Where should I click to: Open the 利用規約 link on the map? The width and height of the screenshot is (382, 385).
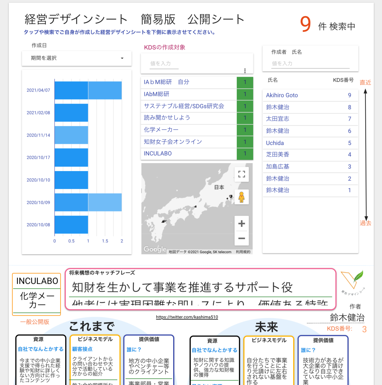[x=243, y=252]
